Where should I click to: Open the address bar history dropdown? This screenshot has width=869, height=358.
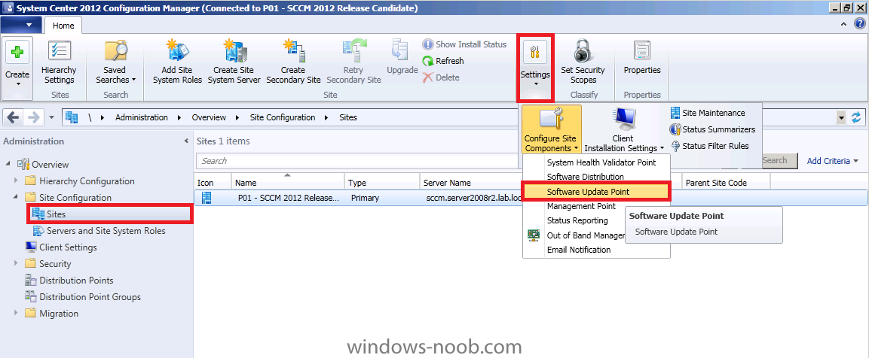(842, 118)
